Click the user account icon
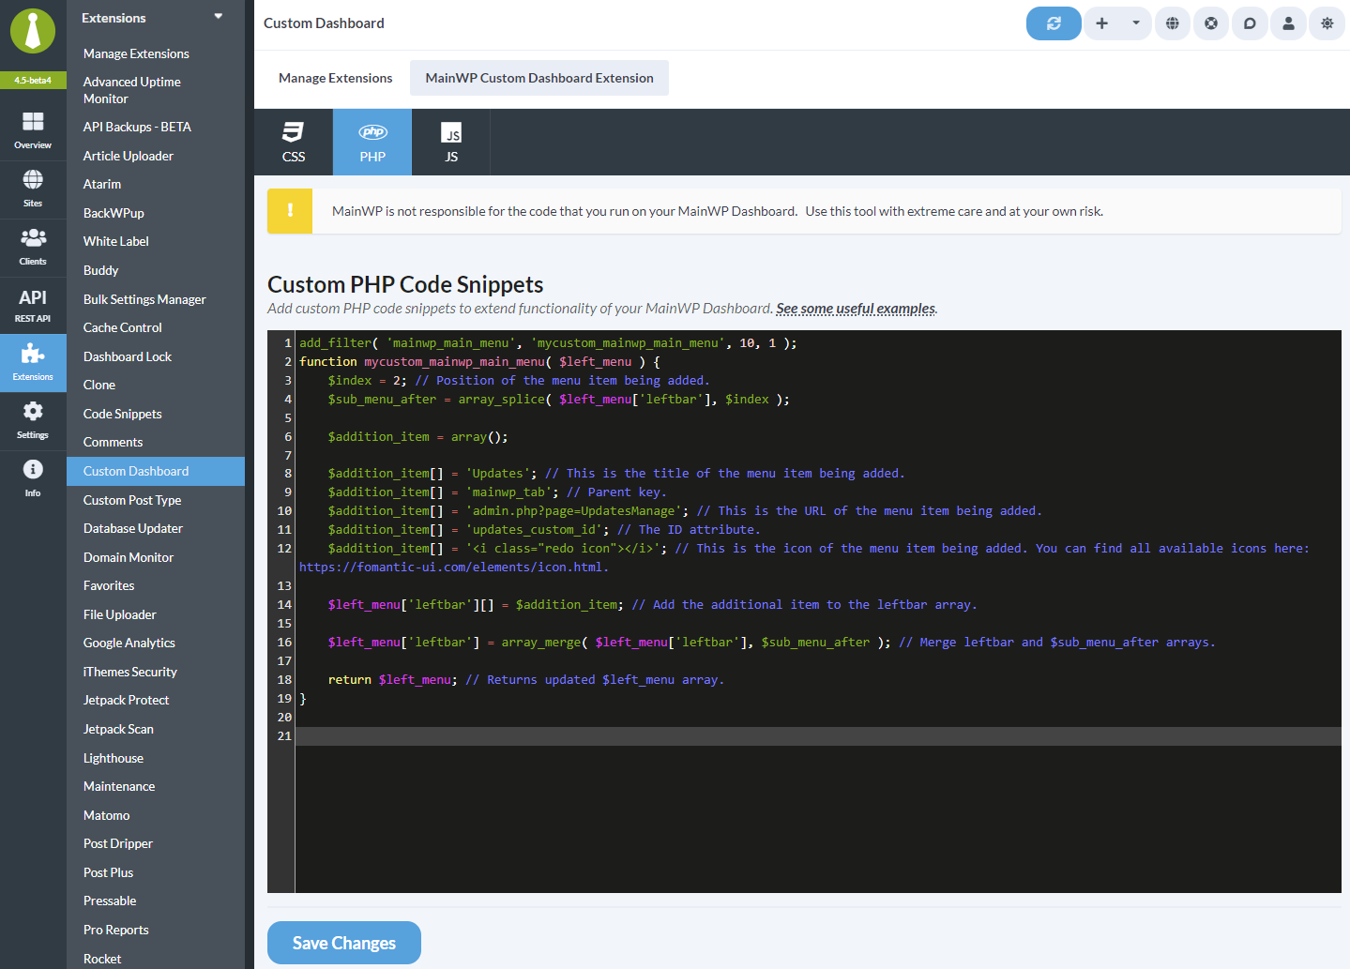The image size is (1350, 969). [1287, 23]
